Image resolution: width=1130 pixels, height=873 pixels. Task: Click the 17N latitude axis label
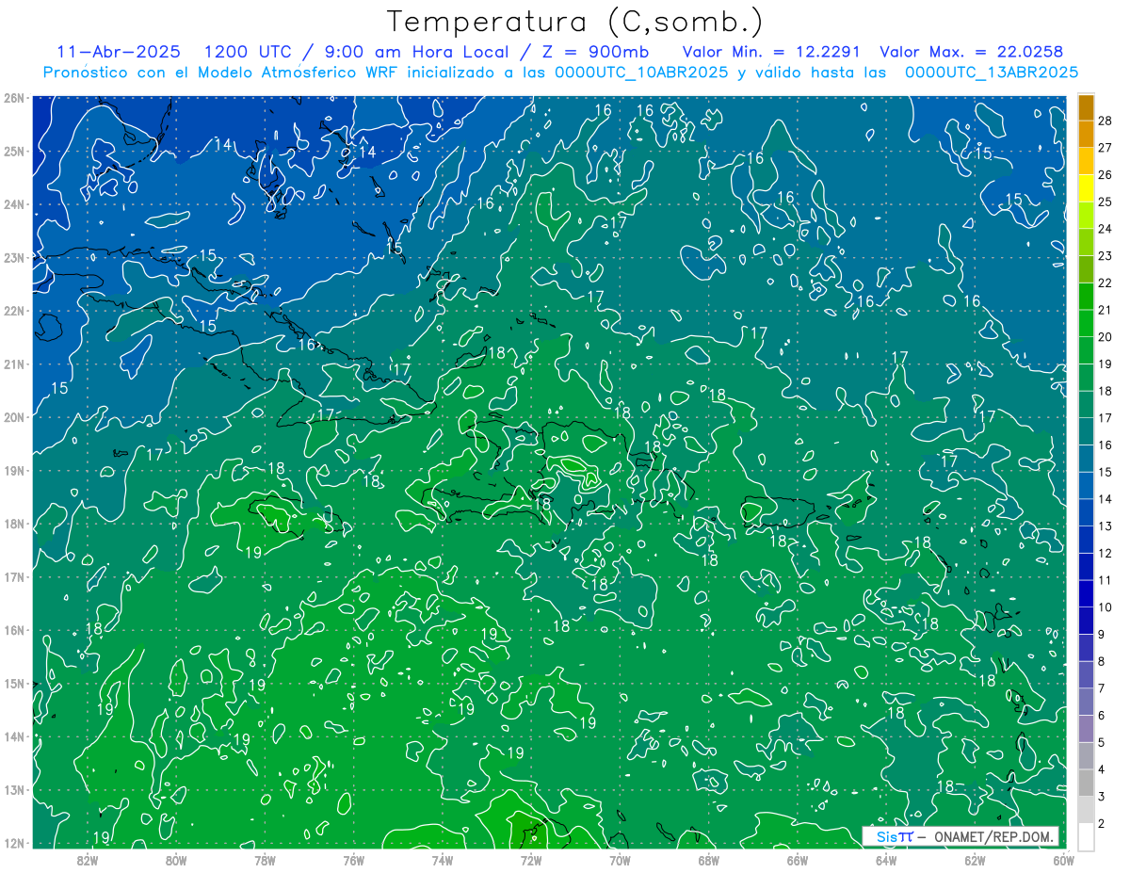pos(14,577)
